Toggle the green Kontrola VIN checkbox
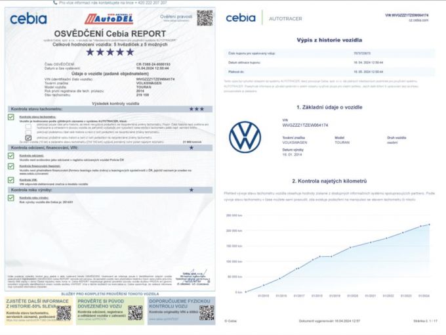The image size is (446, 335). coord(11,180)
